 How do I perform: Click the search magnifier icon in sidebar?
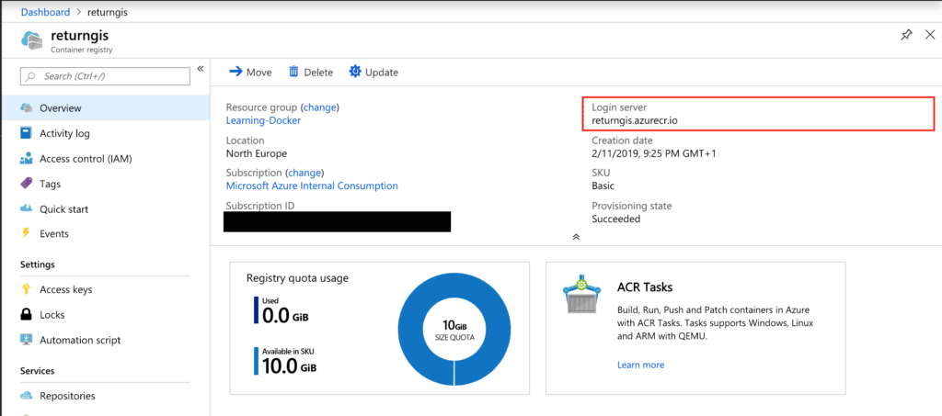(x=31, y=77)
